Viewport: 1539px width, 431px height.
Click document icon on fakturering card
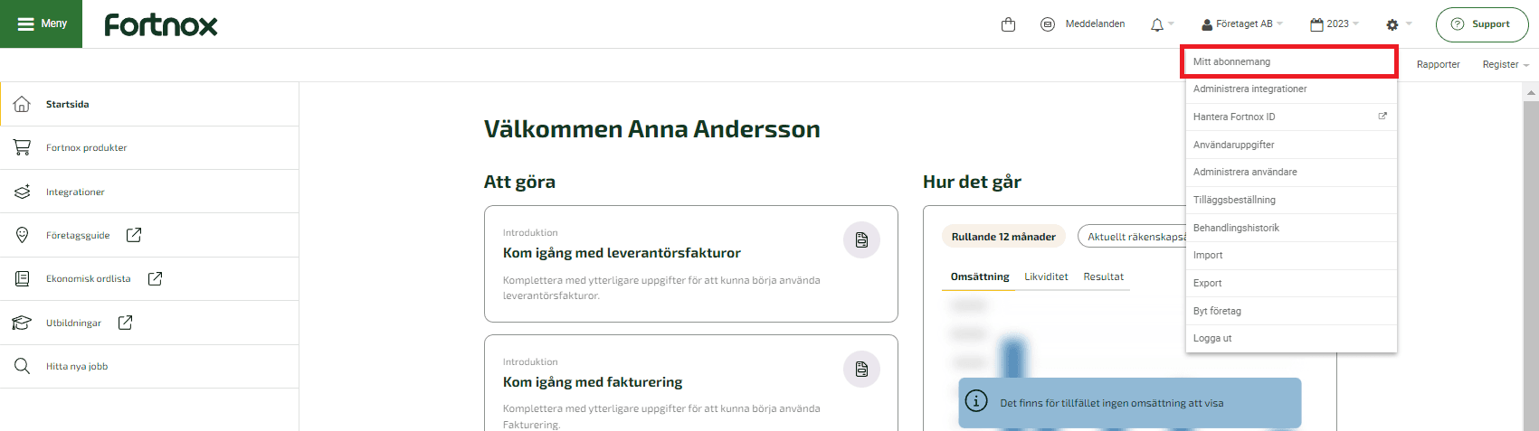[861, 370]
